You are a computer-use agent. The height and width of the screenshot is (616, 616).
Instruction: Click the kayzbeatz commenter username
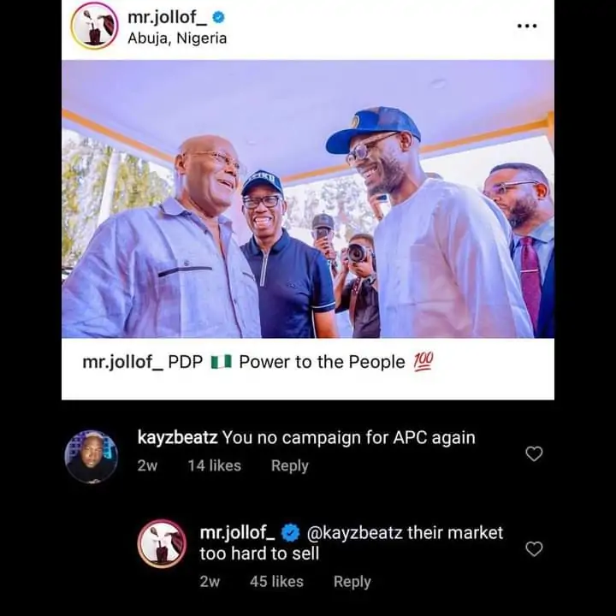point(177,438)
